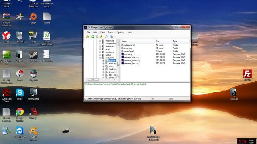The image size is (257, 144).
Task: Click the Up folder toolbar icon
Action: pos(101,37)
